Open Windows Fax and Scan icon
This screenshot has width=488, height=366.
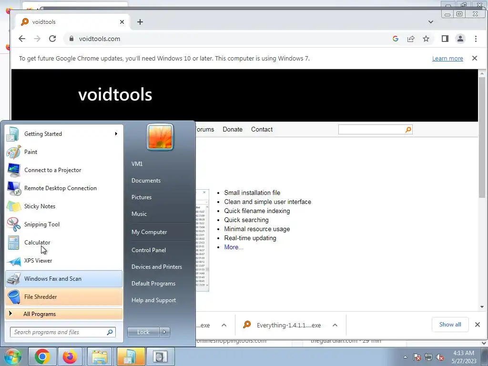(x=13, y=279)
